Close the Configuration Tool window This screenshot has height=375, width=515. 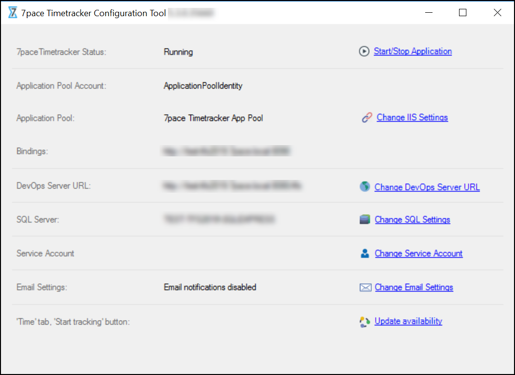tap(498, 12)
